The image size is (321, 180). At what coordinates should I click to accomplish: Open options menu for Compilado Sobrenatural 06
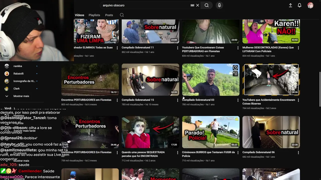tap(298, 152)
